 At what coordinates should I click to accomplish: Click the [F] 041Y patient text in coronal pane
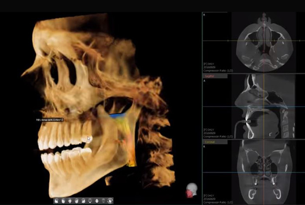click(209, 196)
